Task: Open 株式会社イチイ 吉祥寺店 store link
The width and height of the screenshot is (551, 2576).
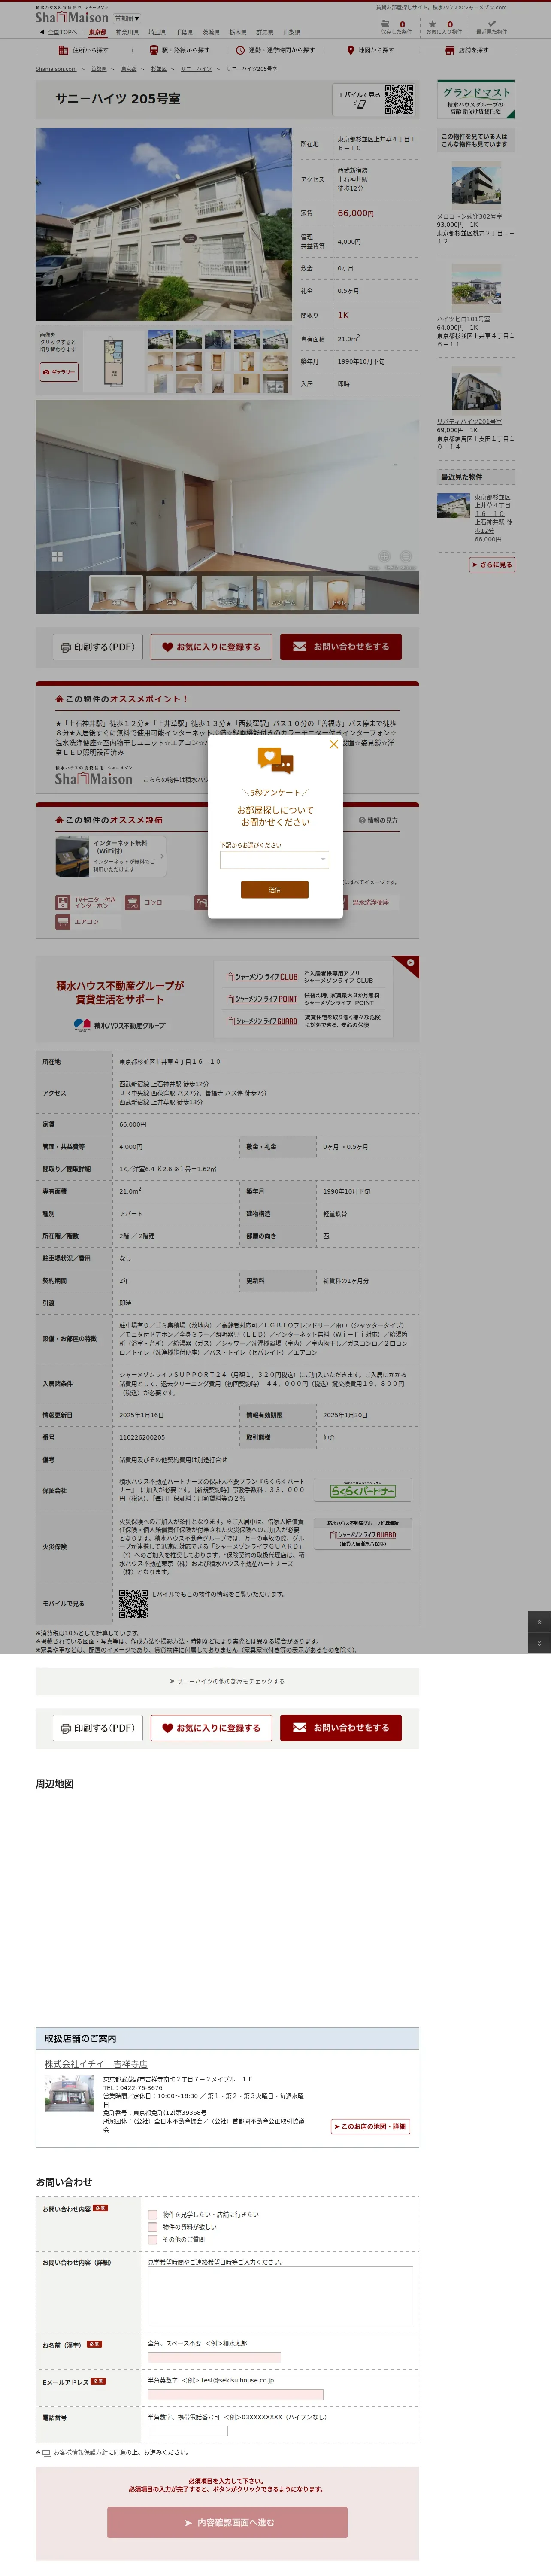Action: coord(96,2063)
